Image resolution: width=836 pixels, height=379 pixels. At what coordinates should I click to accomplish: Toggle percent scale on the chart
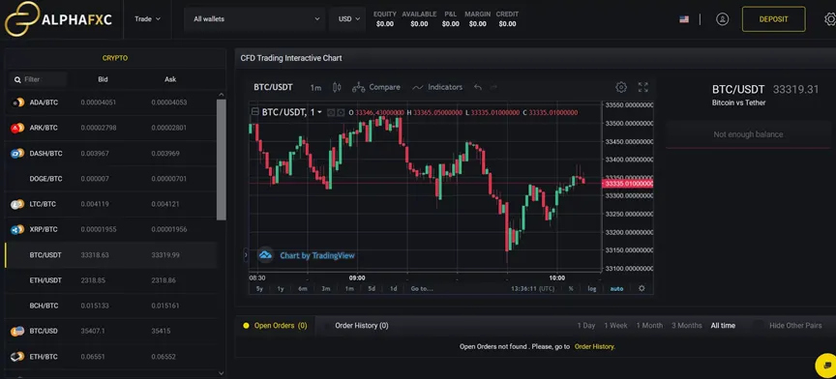point(571,288)
